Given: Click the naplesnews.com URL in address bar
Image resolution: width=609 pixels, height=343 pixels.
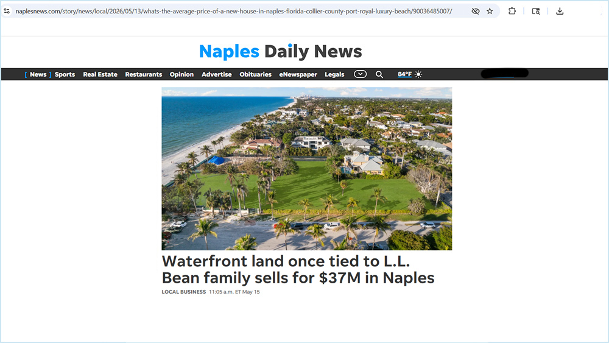Looking at the screenshot, I should 233,11.
